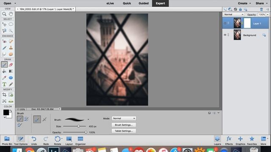The image size is (271, 152).
Task: Switch to the Expert tab
Action: [160, 3]
